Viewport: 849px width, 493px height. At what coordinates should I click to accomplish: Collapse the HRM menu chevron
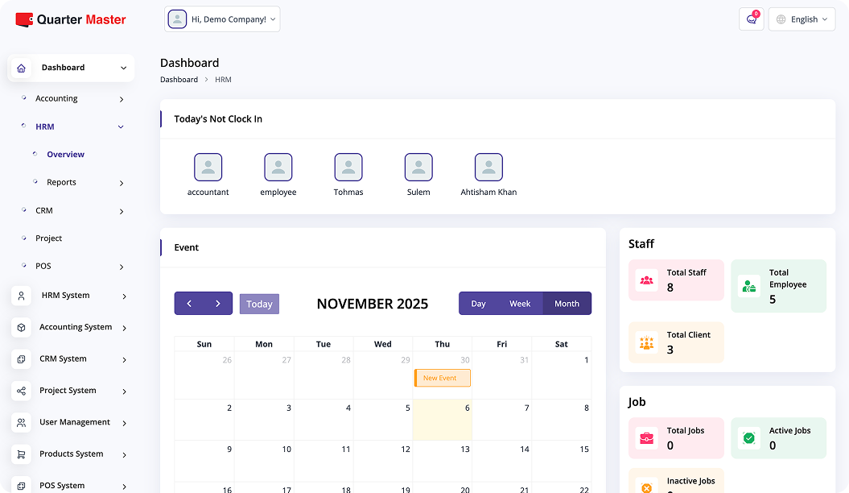point(121,126)
